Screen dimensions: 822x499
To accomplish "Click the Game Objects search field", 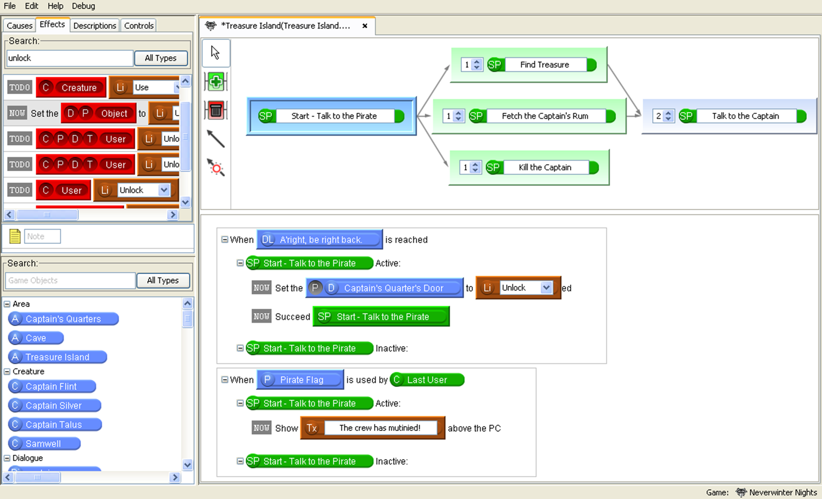I will [70, 280].
